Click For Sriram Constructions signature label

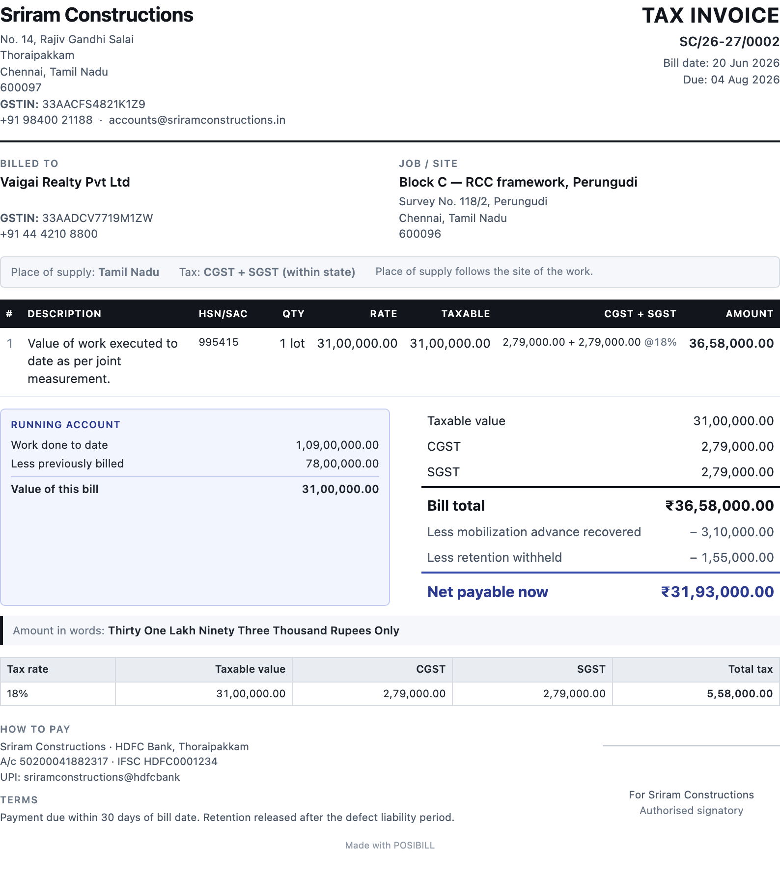coord(691,795)
